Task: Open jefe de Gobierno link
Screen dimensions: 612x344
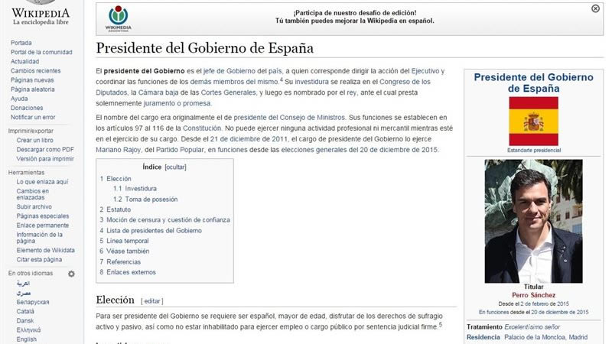Action: [x=229, y=71]
